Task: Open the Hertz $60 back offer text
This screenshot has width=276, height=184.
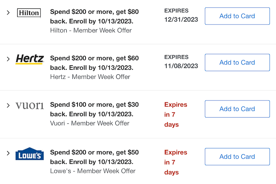Action: point(94,63)
